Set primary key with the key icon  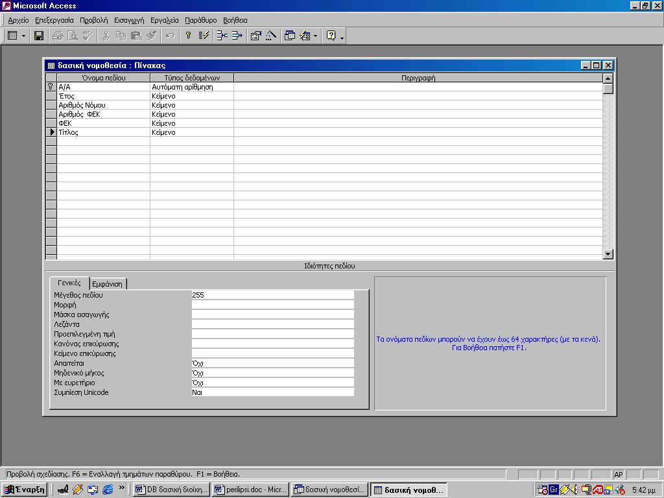189,36
